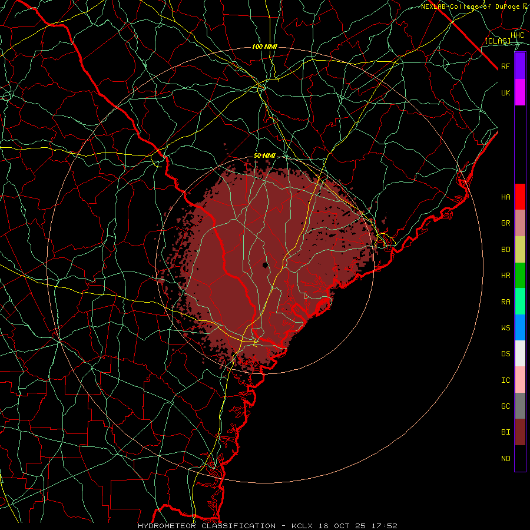Click the 'UK' legend label
The image size is (530, 530).
tap(506, 92)
